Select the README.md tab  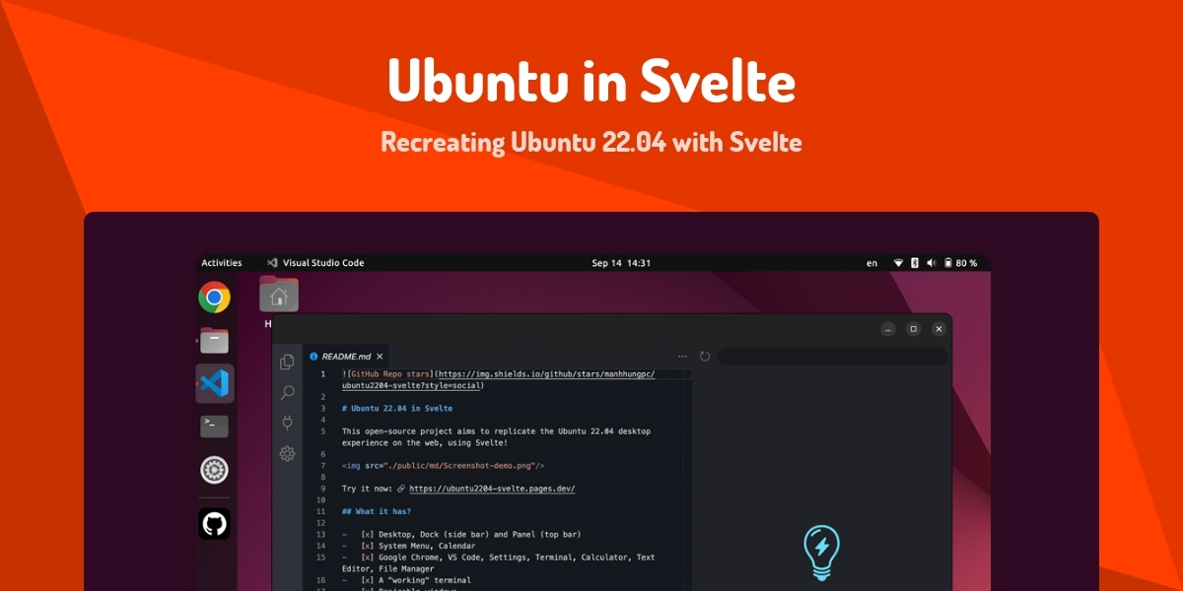347,357
